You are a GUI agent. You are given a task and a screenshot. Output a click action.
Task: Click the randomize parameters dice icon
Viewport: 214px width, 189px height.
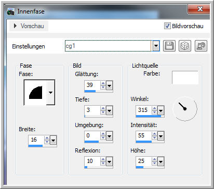(x=185, y=46)
